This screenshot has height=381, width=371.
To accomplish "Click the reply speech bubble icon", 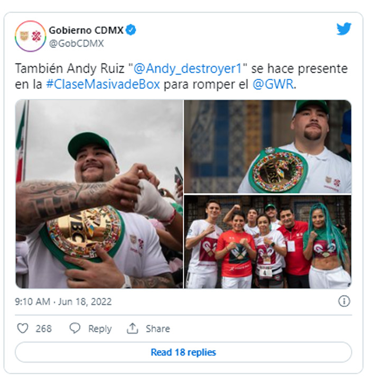I will pos(75,328).
